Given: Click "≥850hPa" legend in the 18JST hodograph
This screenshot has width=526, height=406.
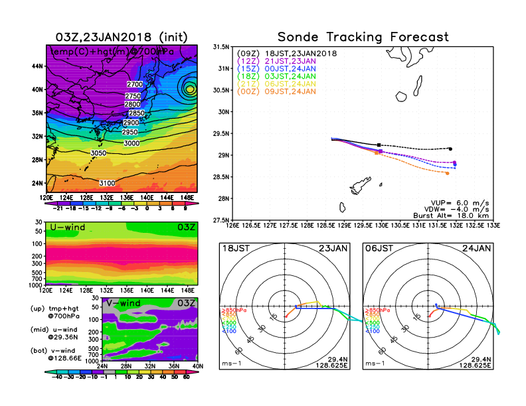Looking at the screenshot, I should tap(234, 310).
